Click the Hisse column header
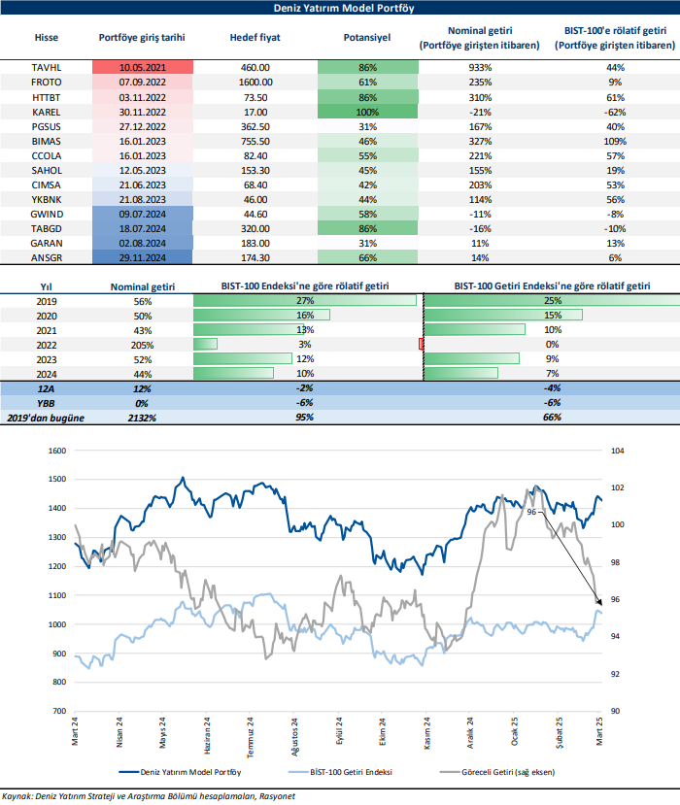The image size is (680, 805). [x=47, y=38]
